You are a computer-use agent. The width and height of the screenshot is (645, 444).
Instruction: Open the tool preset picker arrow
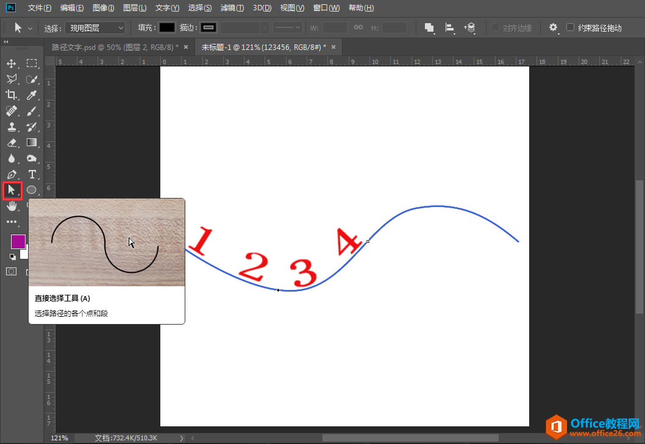(x=30, y=29)
